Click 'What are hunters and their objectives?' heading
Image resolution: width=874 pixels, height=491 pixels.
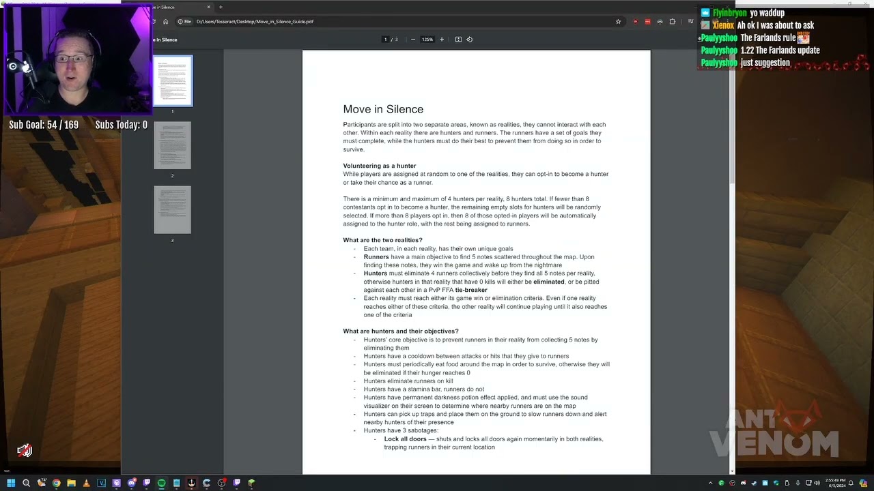pyautogui.click(x=401, y=331)
